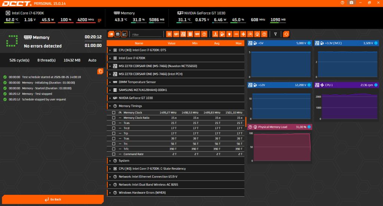Check the Memory Clock Ratio checkbox

click(114, 118)
